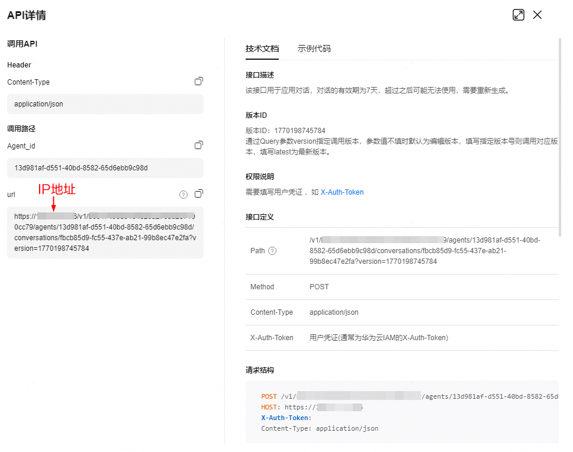Click the url value text box
The width and height of the screenshot is (573, 452).
tap(105, 233)
